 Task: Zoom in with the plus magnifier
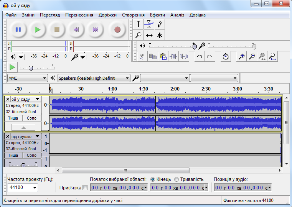(x=241, y=56)
